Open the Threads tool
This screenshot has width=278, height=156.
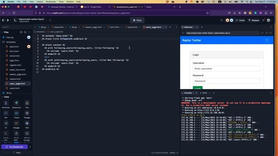(17, 114)
